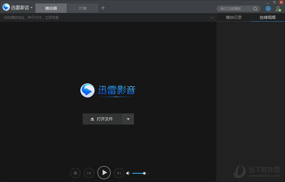Click the stop playback button
This screenshot has width=285, height=182.
75,173
